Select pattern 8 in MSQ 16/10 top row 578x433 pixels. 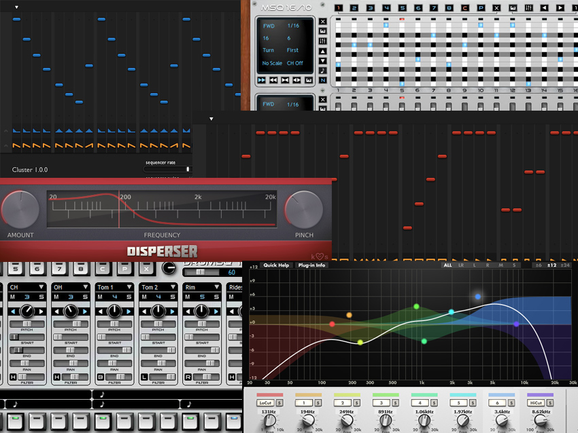click(449, 7)
